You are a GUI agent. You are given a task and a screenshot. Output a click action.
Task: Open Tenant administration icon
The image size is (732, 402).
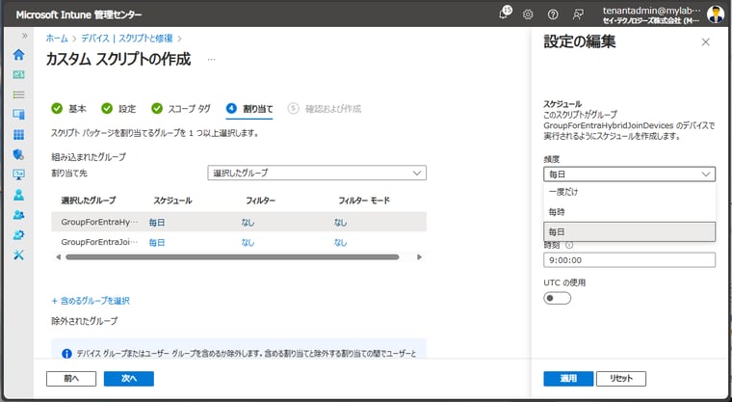click(18, 235)
